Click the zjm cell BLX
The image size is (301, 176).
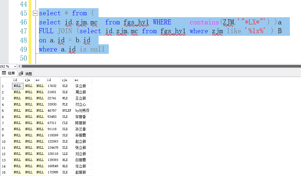pos(67,160)
